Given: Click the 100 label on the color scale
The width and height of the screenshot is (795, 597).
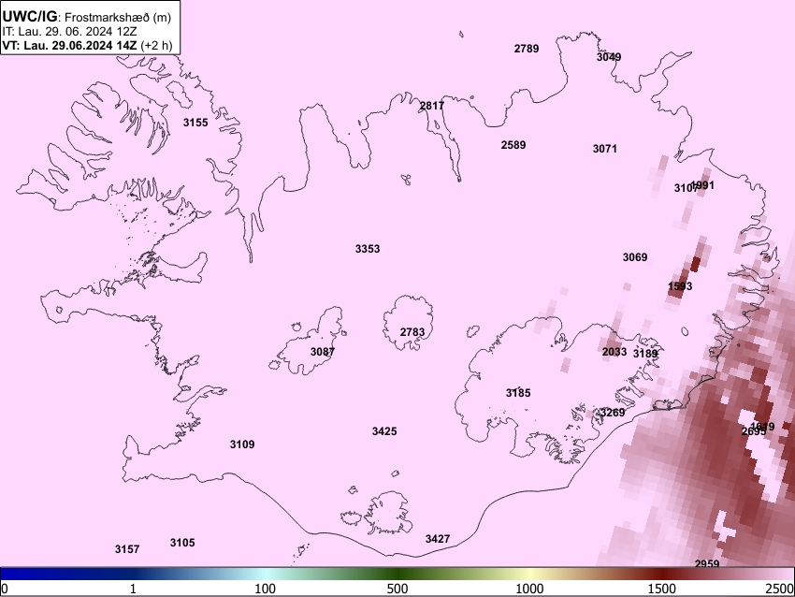Looking at the screenshot, I should click(265, 589).
